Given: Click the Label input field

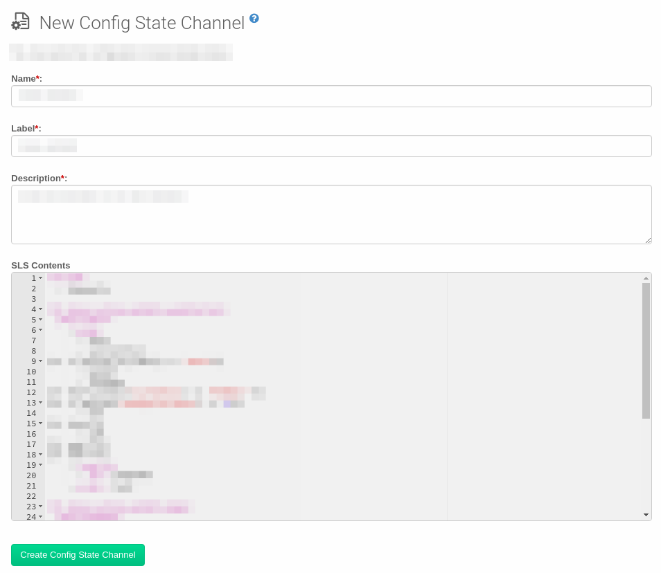Looking at the screenshot, I should pyautogui.click(x=331, y=146).
